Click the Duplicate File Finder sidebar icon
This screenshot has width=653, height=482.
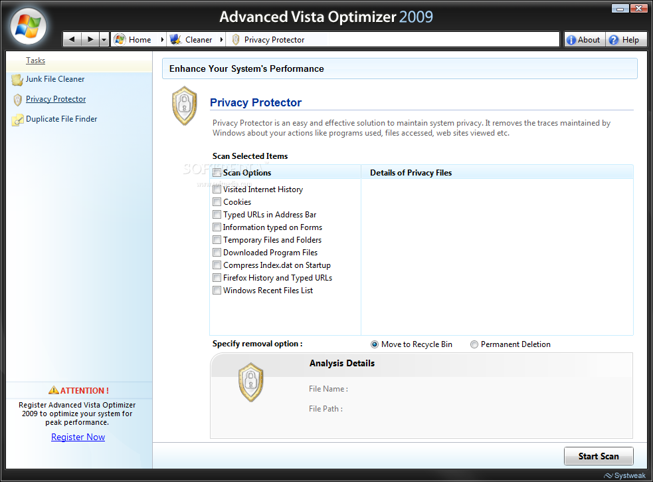17,120
